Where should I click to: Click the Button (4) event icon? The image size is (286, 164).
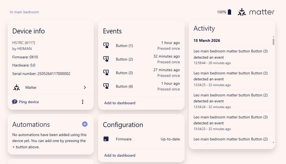click(106, 86)
